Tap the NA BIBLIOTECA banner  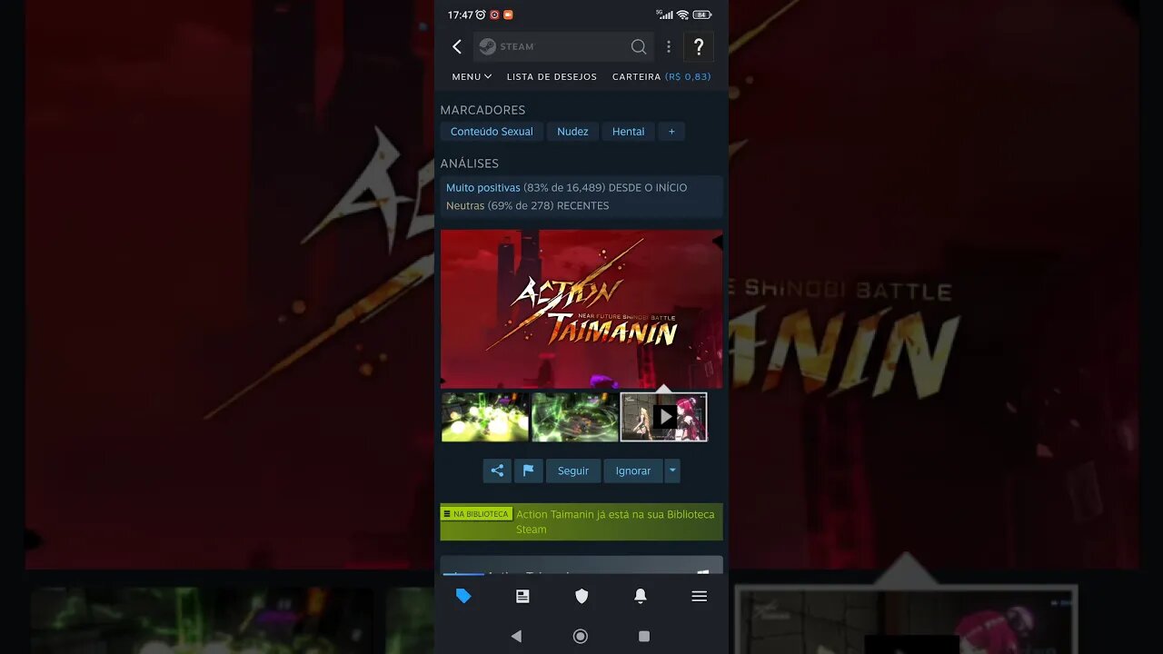(581, 521)
